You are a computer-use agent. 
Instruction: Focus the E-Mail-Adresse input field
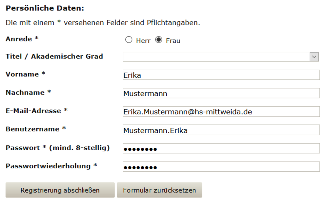(x=221, y=111)
